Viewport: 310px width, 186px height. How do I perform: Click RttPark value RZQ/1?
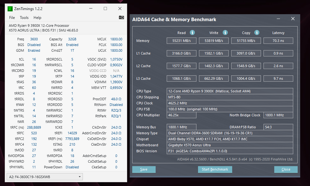pyautogui.click(x=116, y=116)
